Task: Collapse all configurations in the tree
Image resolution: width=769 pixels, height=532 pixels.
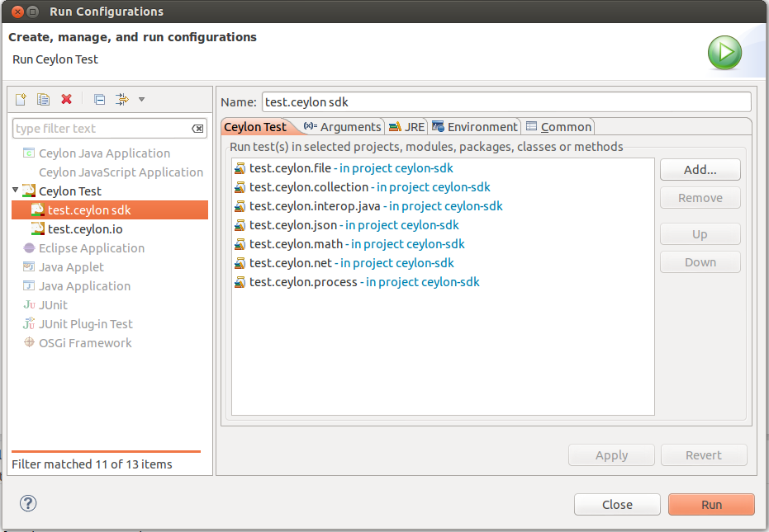Action: (100, 100)
